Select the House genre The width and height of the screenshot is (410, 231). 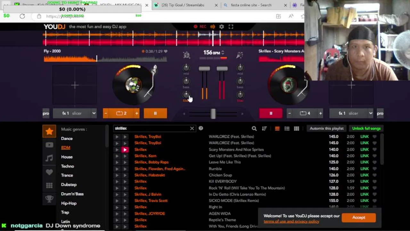coord(67,157)
